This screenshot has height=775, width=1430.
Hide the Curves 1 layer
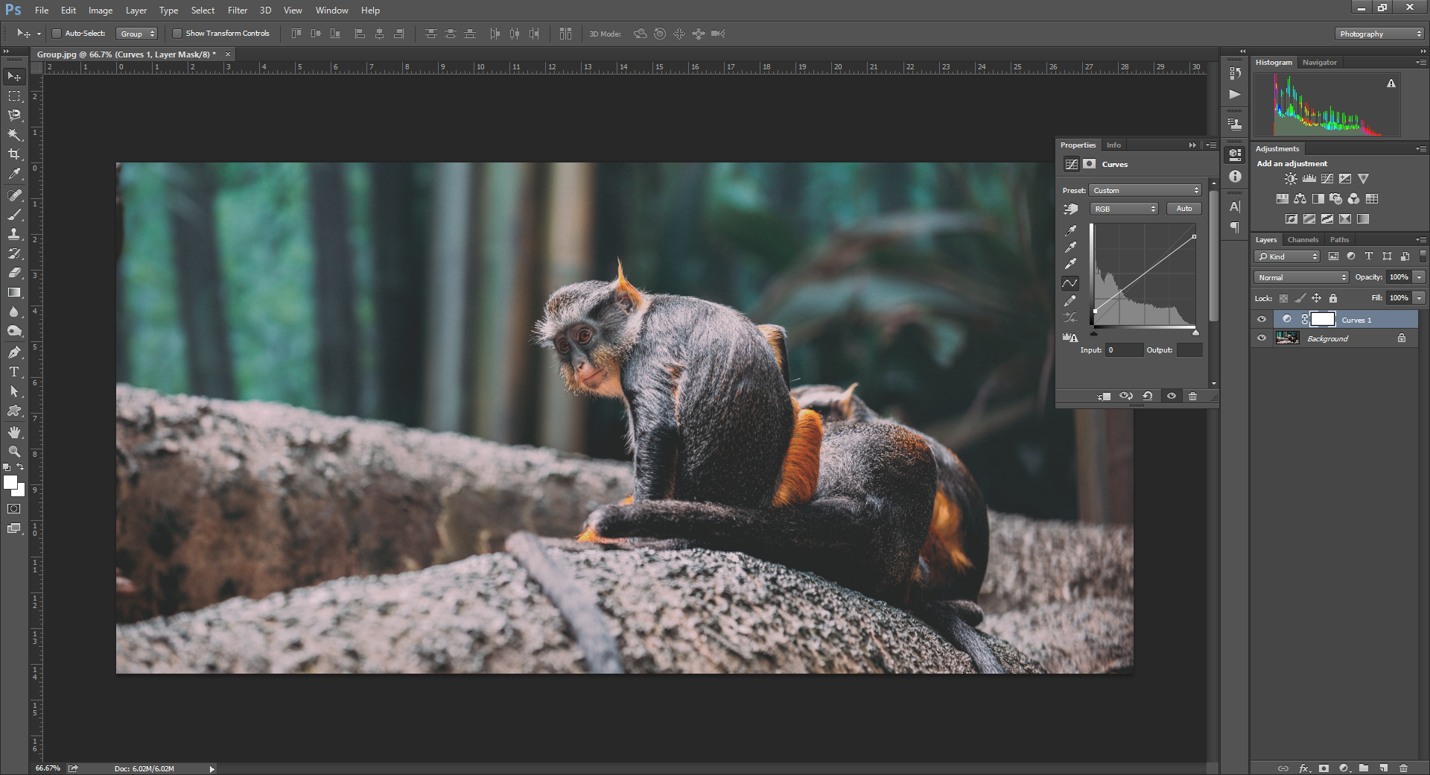1262,319
